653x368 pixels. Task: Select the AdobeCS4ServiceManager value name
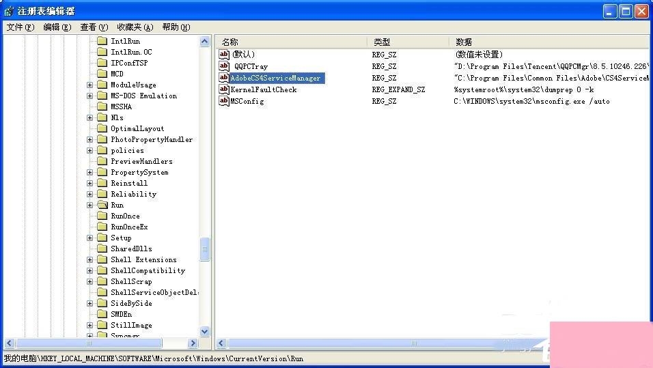pyautogui.click(x=277, y=78)
